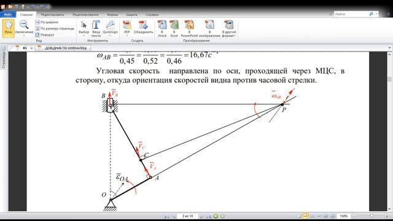Screen dimensions: 393x221
Task: Click the green previous view button
Action: point(216,216)
